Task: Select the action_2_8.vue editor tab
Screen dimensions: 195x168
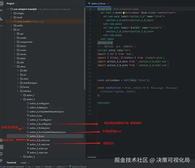Action: tap(98, 4)
